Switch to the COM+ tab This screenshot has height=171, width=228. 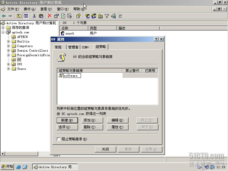pos(87,47)
